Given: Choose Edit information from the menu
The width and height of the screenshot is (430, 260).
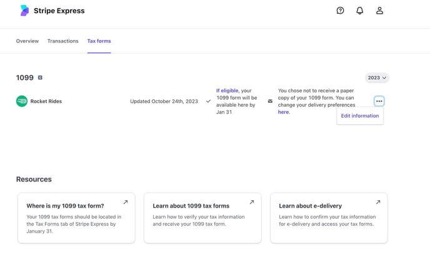Looking at the screenshot, I should [x=359, y=116].
